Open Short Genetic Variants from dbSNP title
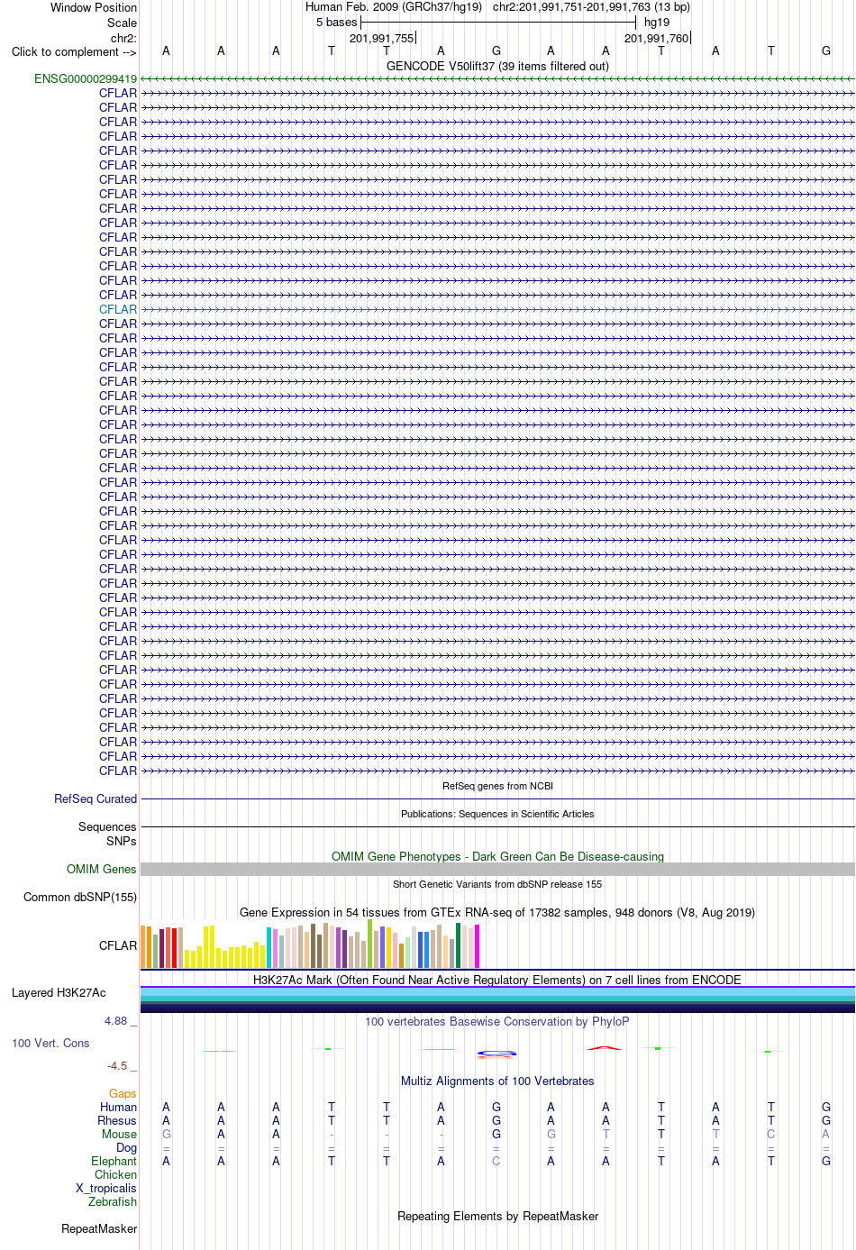 497,884
